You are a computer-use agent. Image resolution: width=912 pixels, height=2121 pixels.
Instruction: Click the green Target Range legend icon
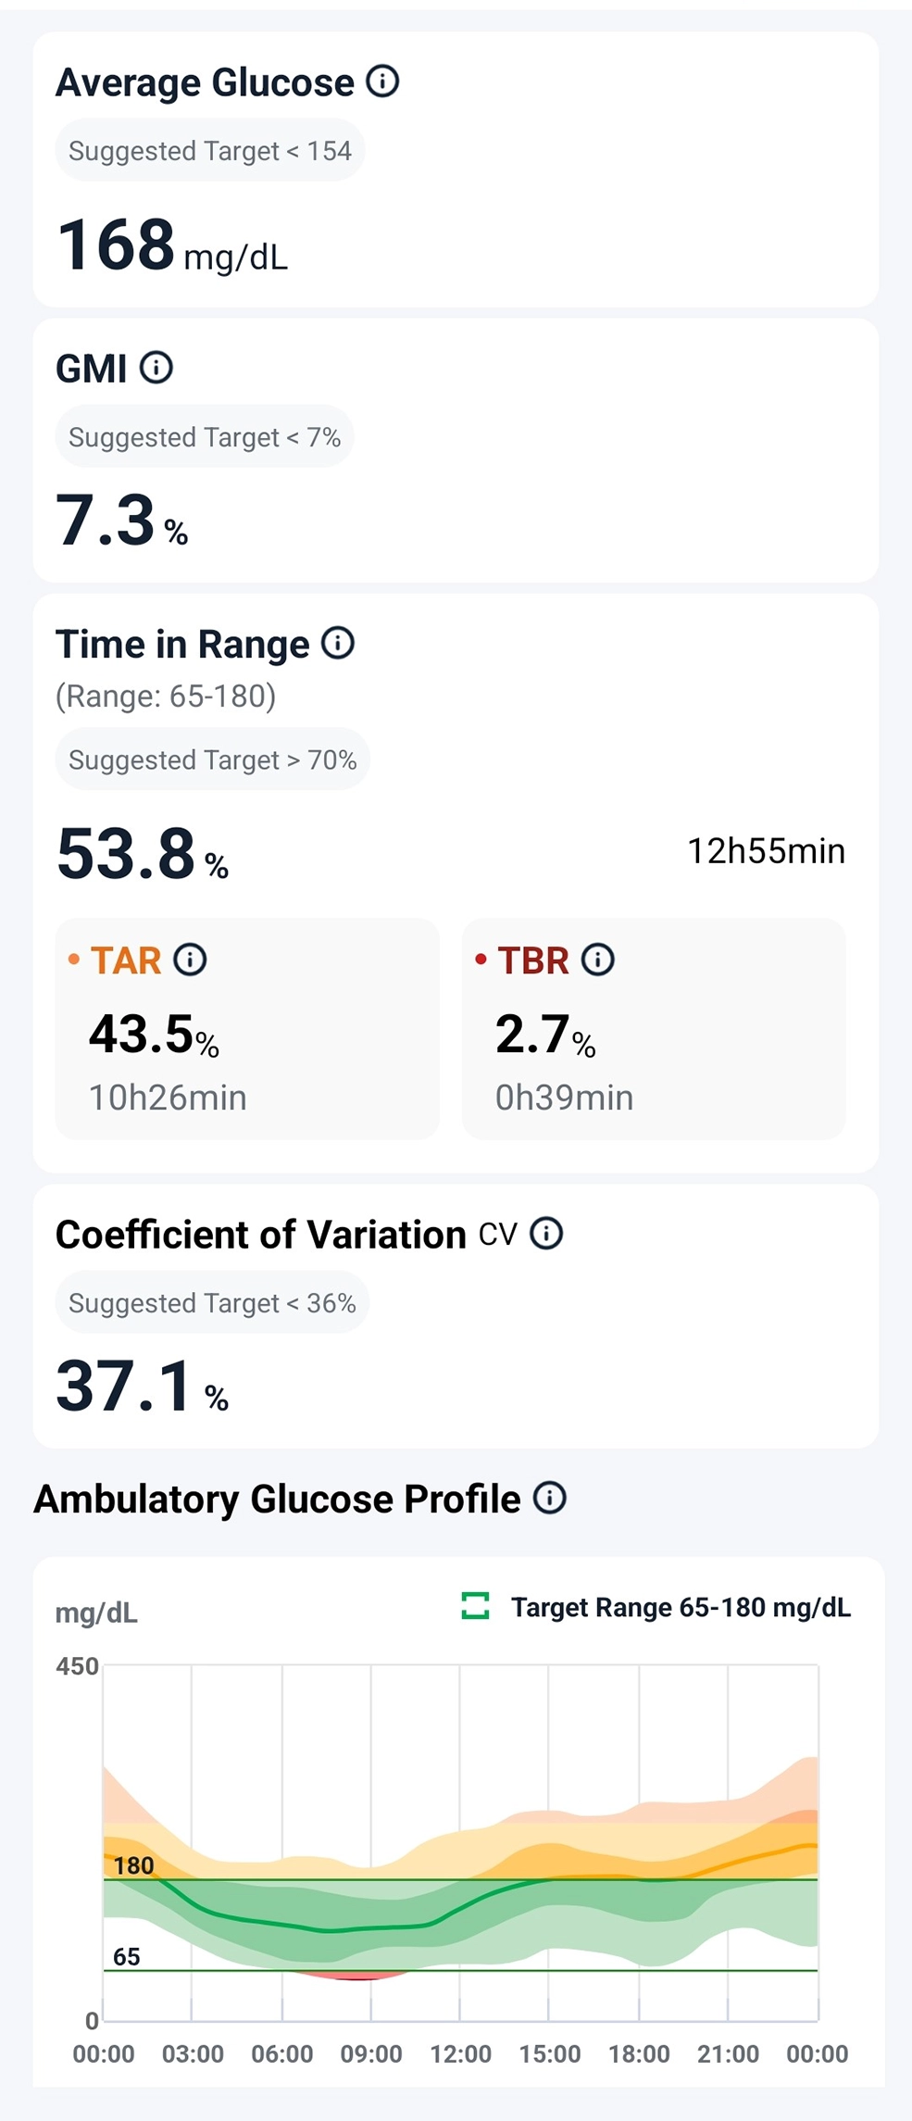click(475, 1606)
